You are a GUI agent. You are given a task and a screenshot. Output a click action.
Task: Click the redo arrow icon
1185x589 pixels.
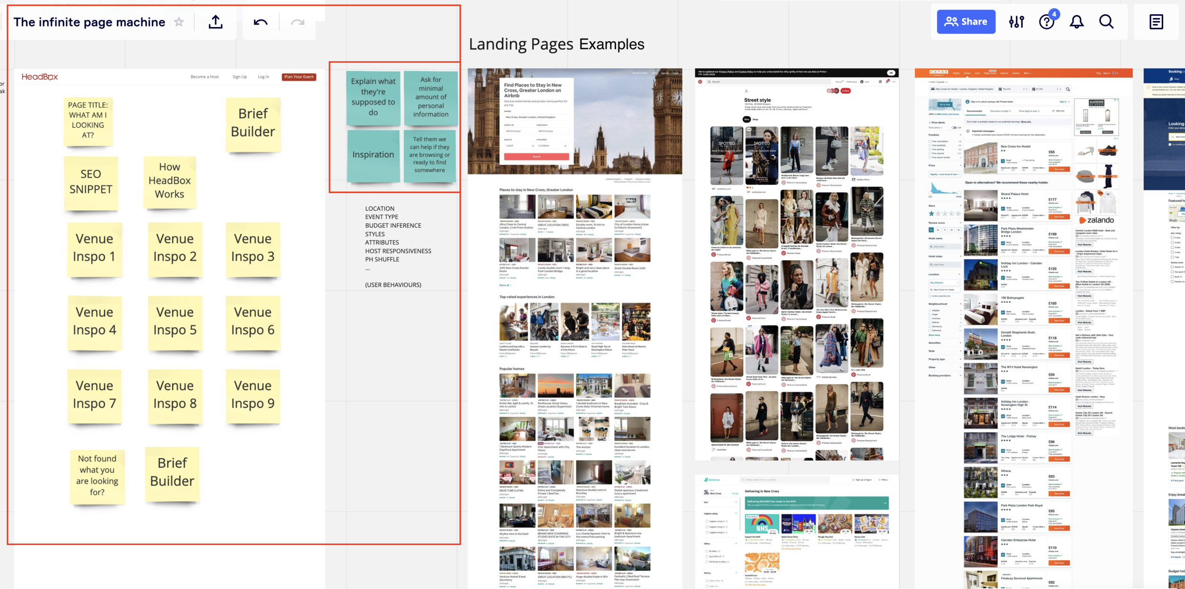tap(297, 22)
